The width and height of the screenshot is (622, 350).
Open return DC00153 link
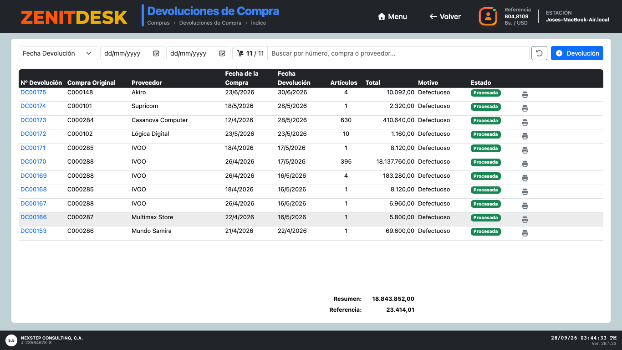[34, 231]
